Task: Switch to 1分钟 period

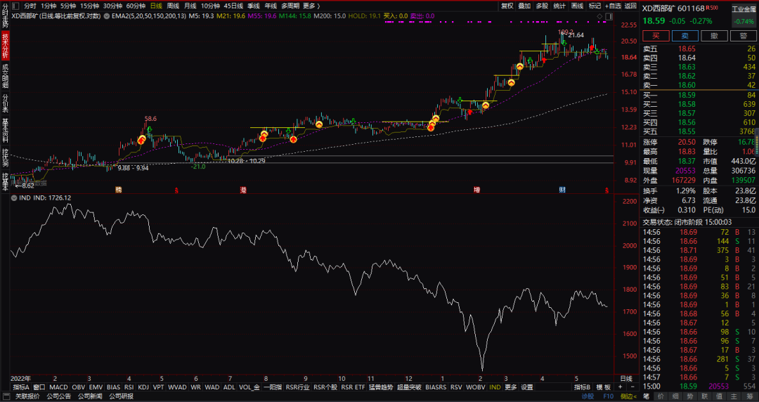Action: point(48,6)
